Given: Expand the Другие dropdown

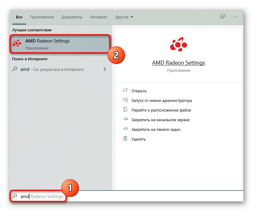Looking at the screenshot, I should pos(124,17).
